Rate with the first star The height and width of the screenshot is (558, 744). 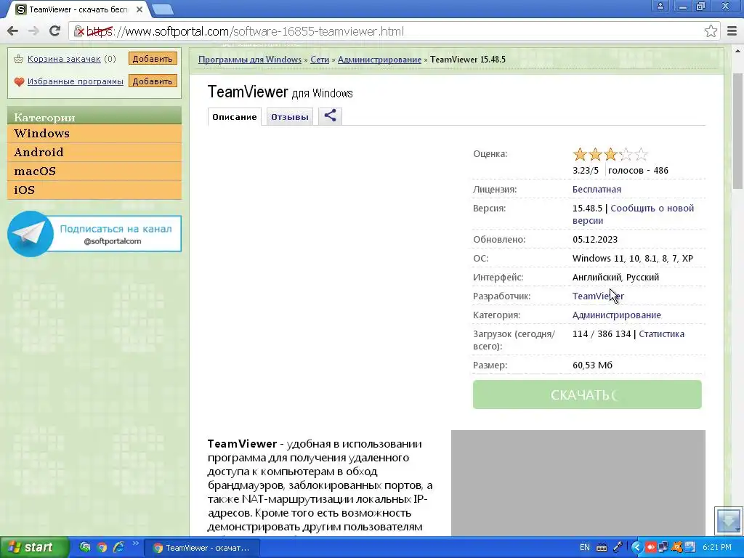coord(579,154)
